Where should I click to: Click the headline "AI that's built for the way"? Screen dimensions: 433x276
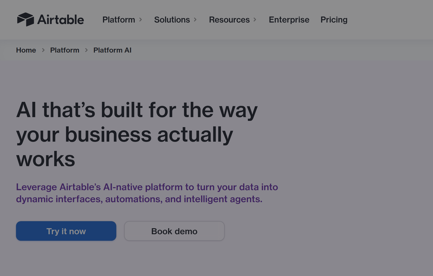[137, 110]
